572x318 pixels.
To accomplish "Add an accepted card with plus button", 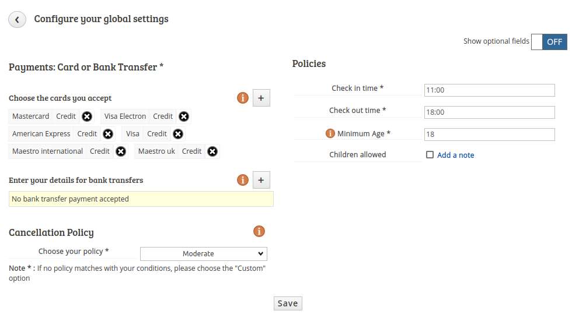I will (x=261, y=98).
